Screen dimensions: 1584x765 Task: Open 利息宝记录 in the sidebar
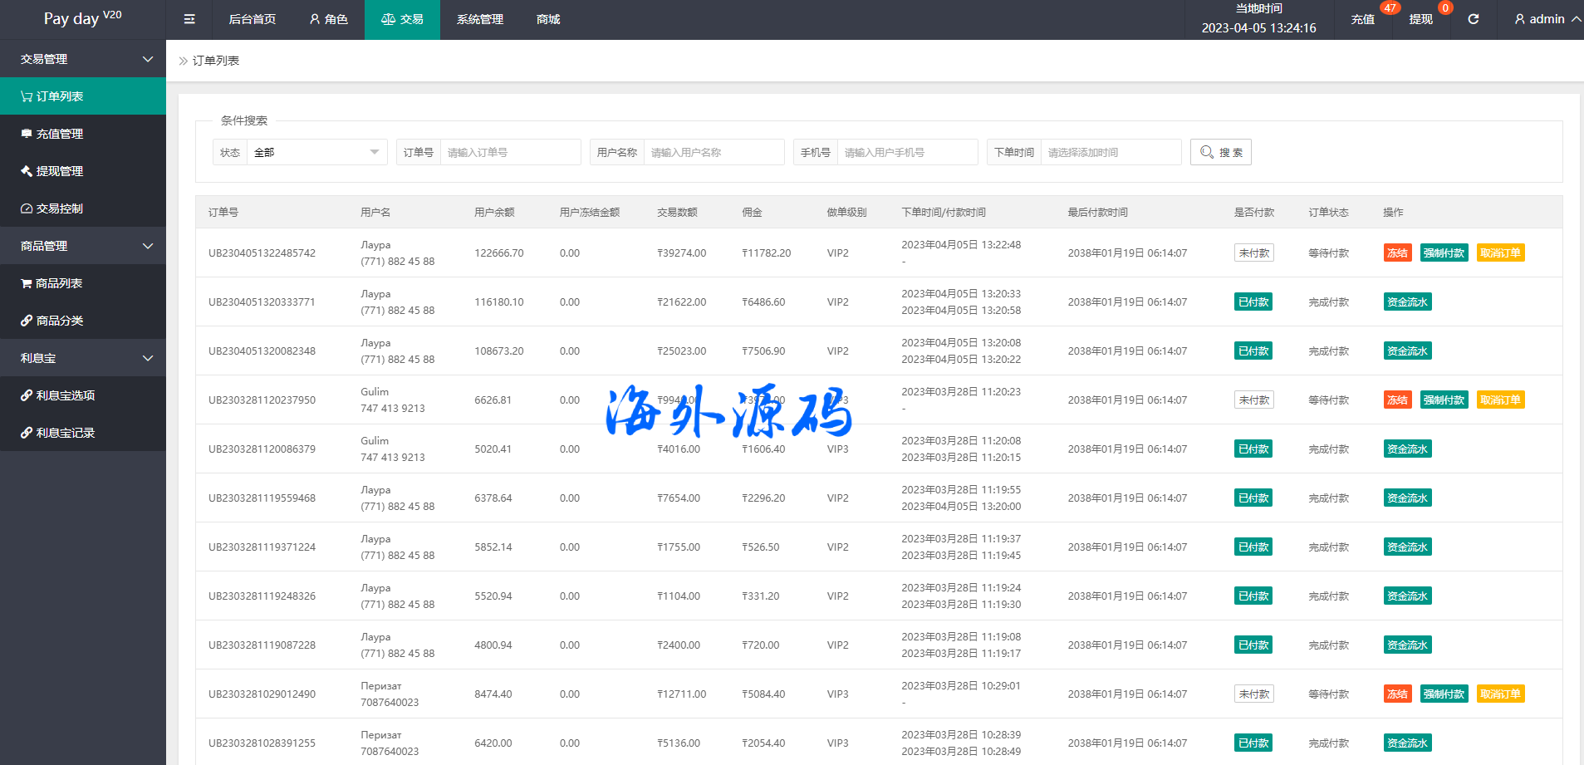tap(83, 433)
